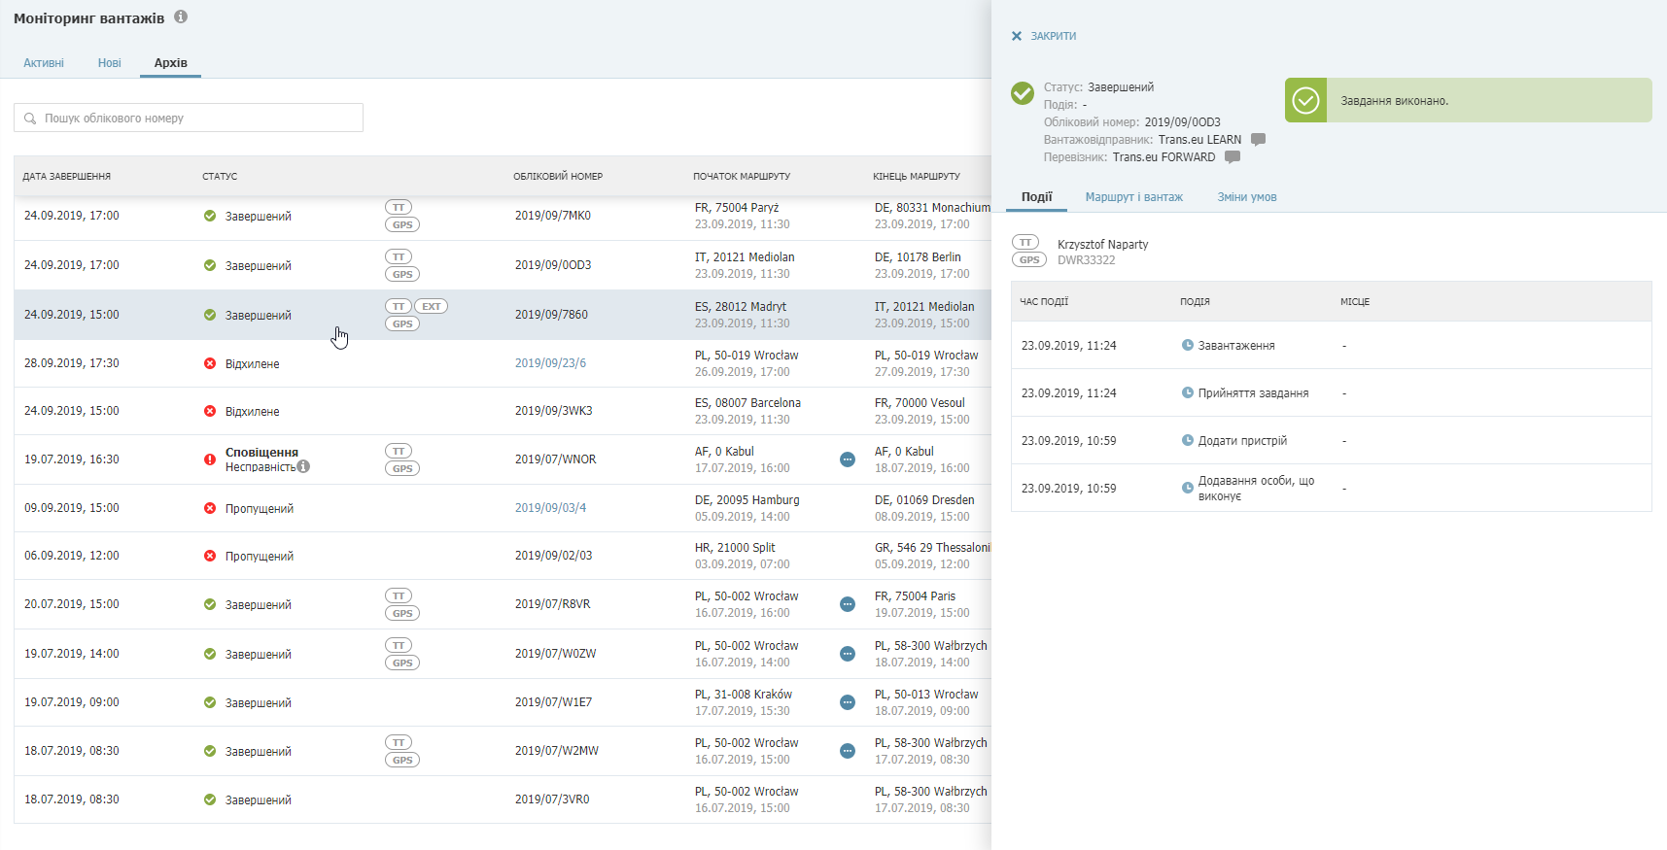Click route end DE, 01069 Dresden
1667x850 pixels.
click(924, 500)
